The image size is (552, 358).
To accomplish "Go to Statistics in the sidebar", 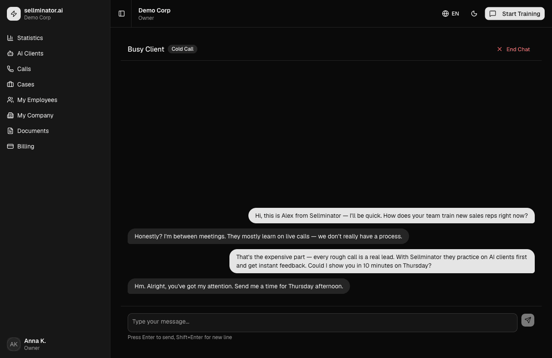I will click(x=55, y=38).
